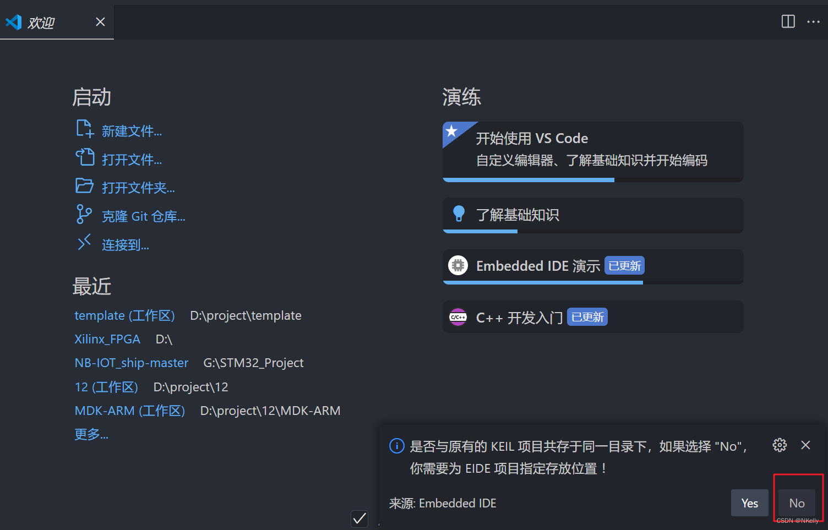
Task: Choose No in the KEIL project notification
Action: pyautogui.click(x=797, y=503)
